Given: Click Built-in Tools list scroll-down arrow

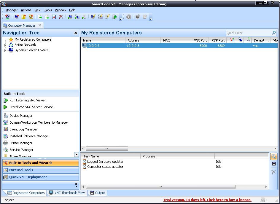Looking at the screenshot, I should tap(77, 154).
